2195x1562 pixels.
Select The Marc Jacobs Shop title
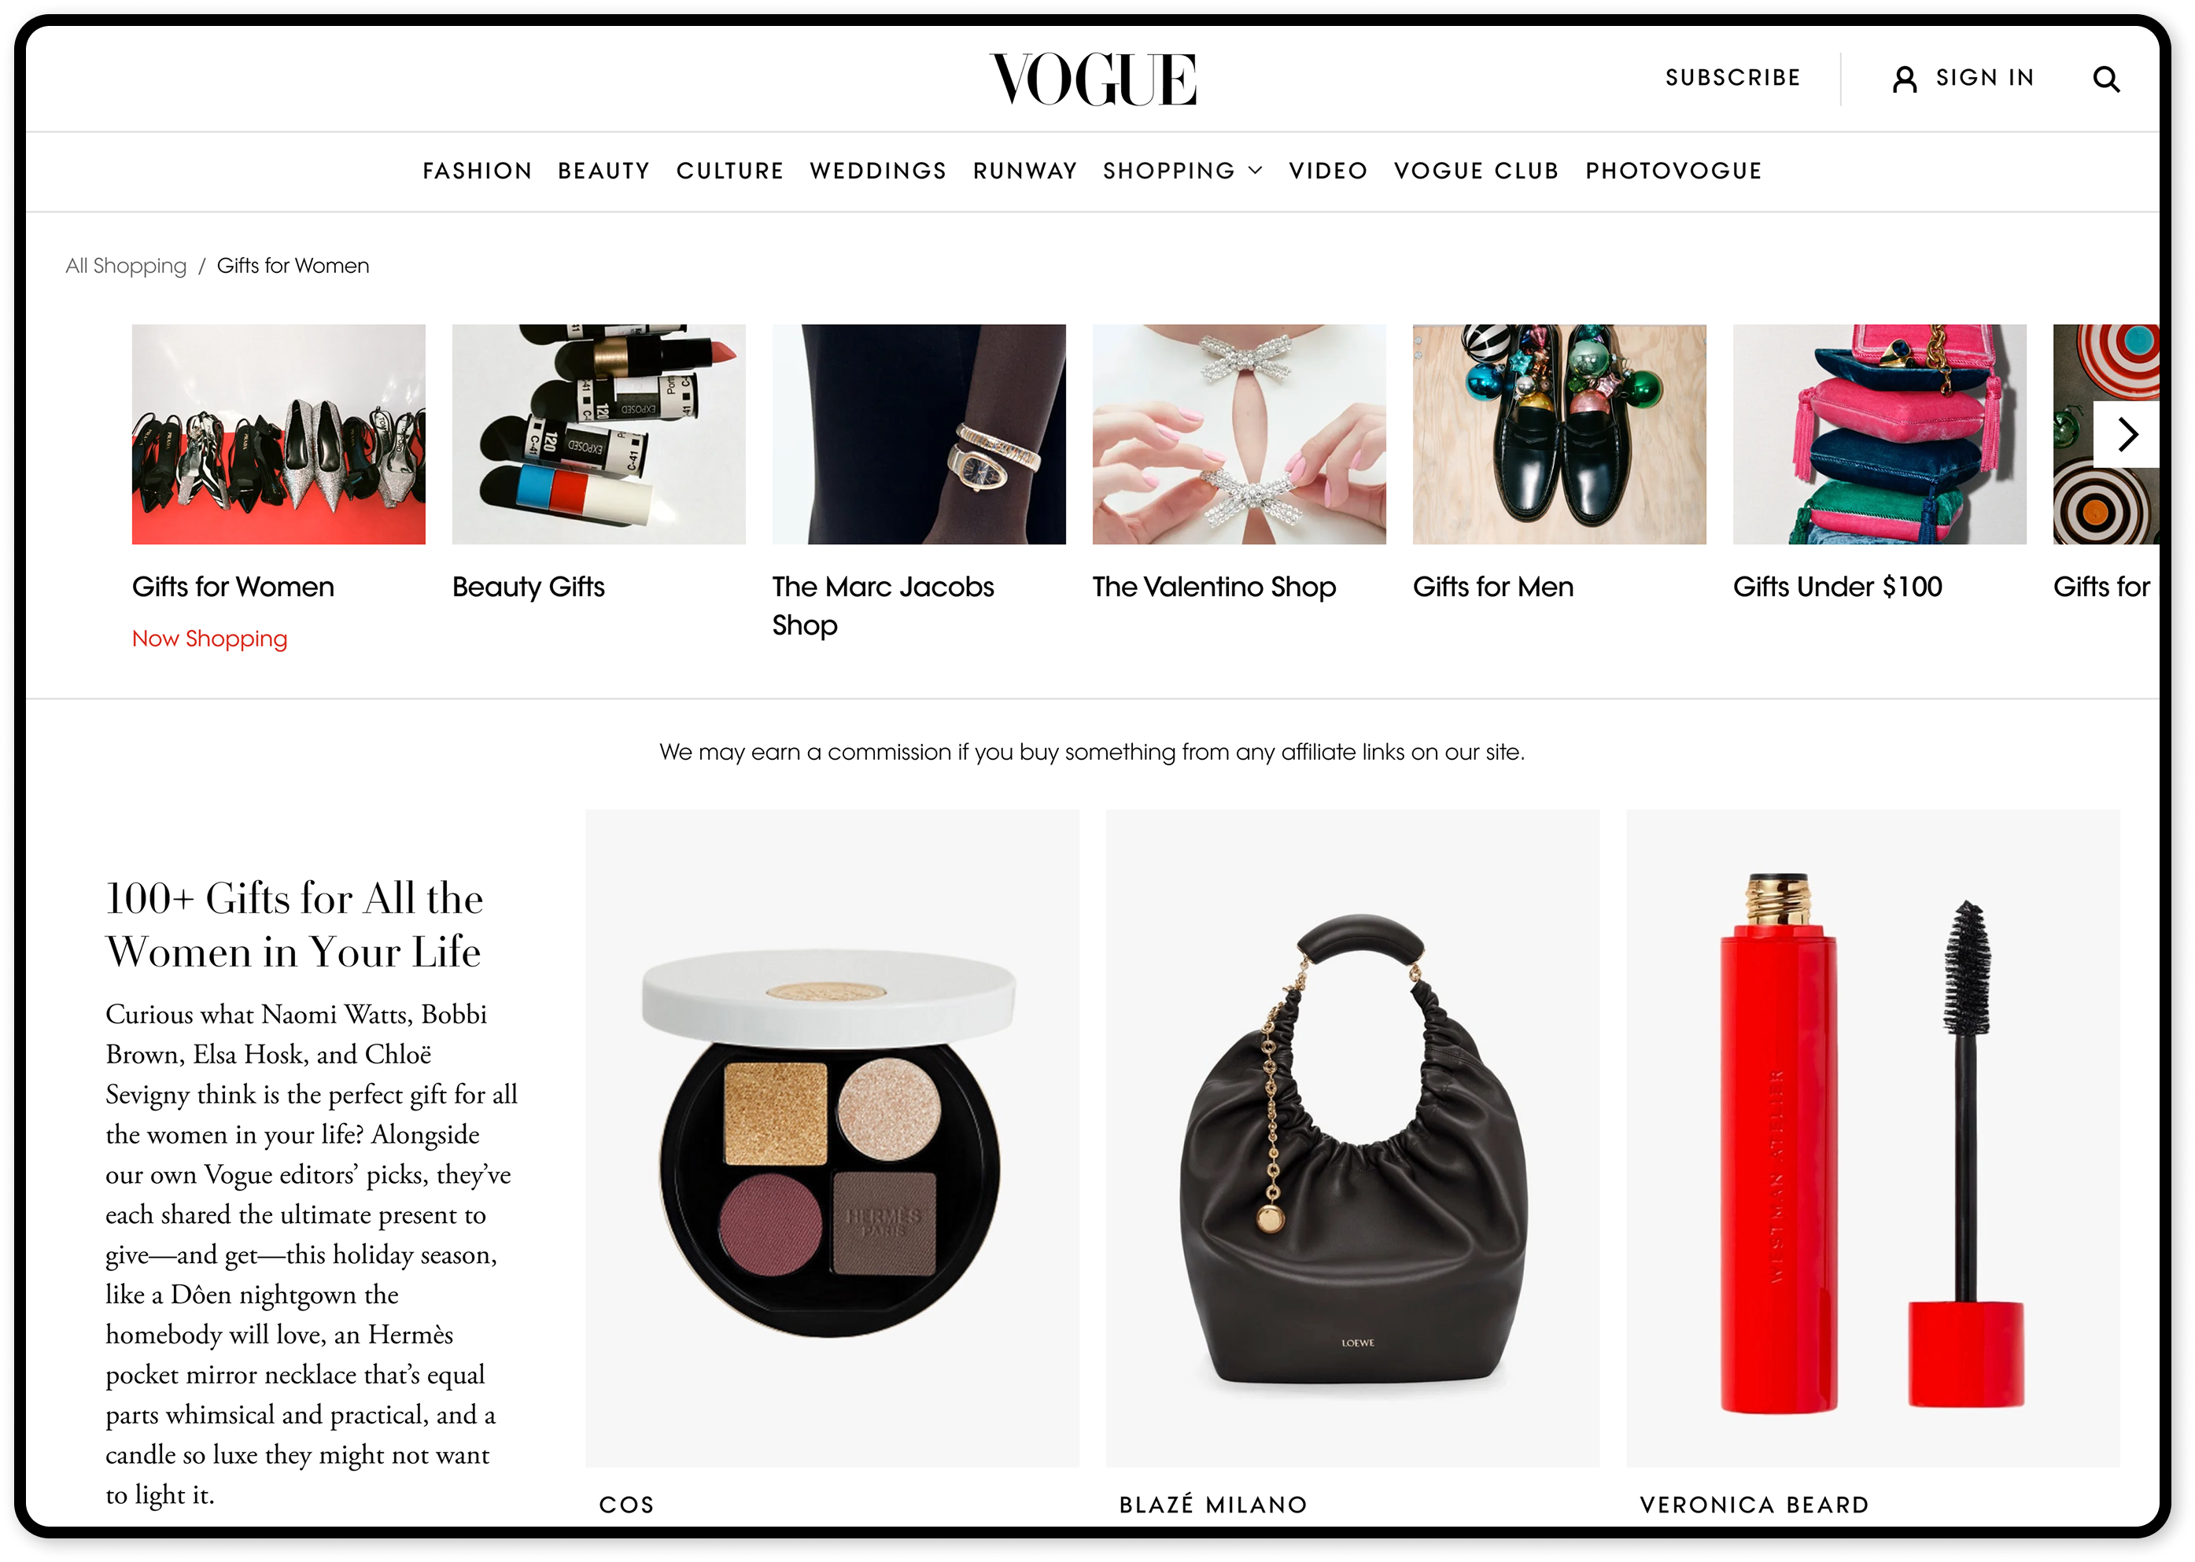click(883, 606)
